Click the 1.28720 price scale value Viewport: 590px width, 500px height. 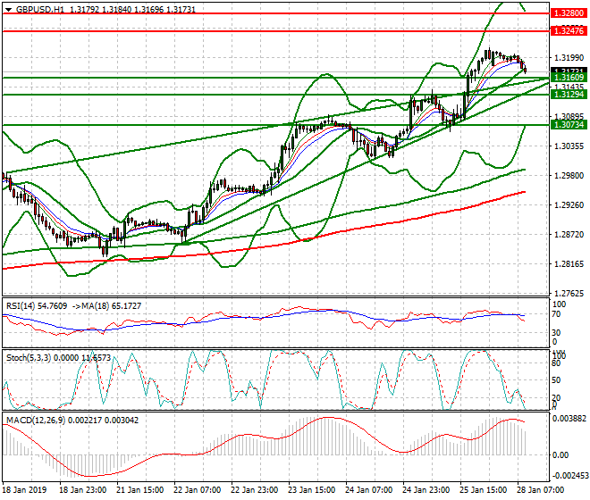pyautogui.click(x=569, y=235)
